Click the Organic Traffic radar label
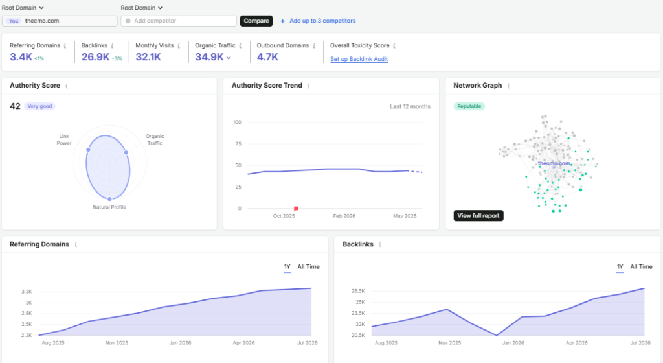The height and width of the screenshot is (363, 663). pos(155,139)
